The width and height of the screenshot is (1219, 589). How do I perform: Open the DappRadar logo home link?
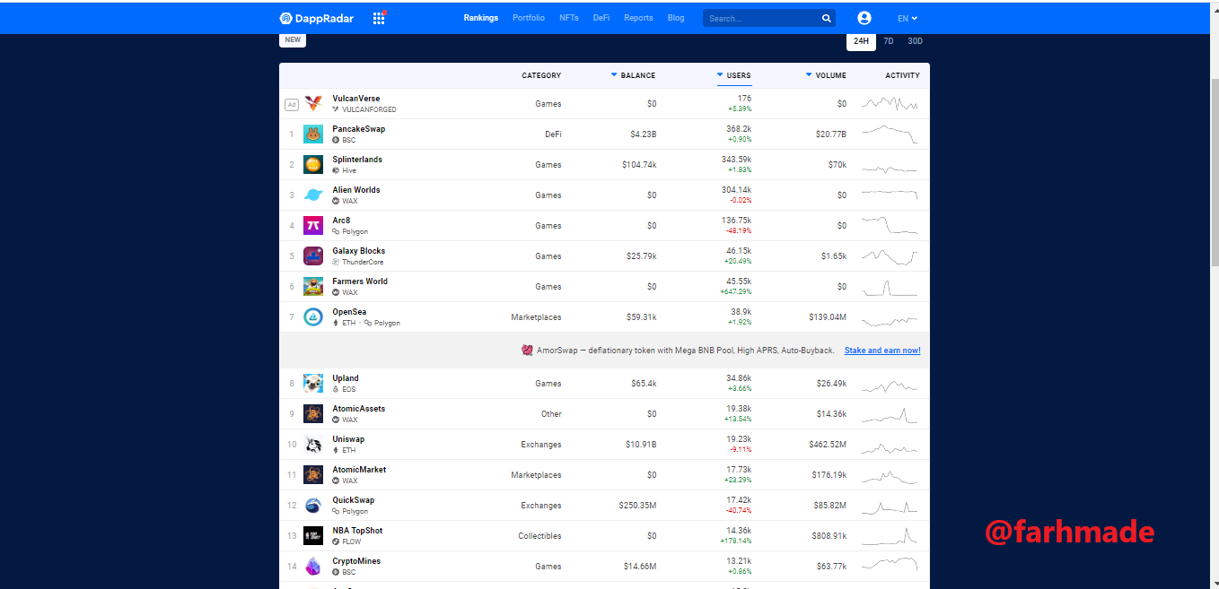point(316,18)
